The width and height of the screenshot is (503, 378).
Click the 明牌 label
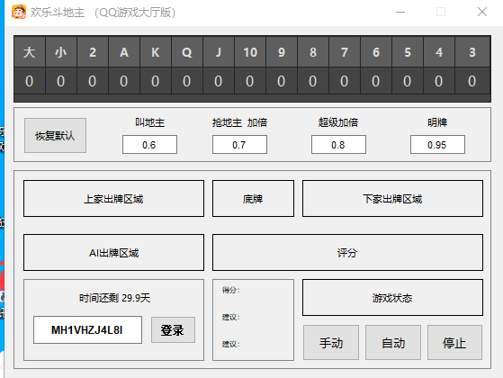tap(437, 122)
